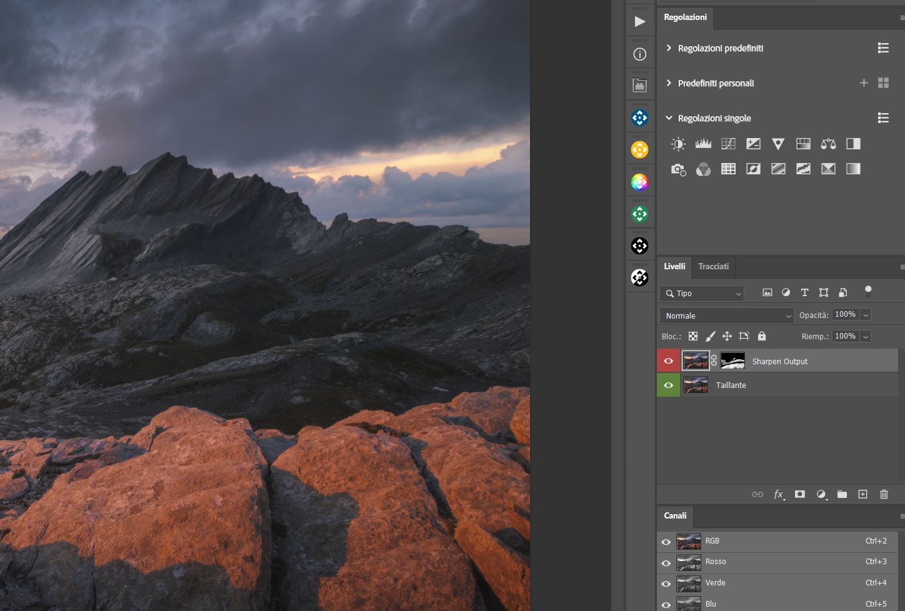The width and height of the screenshot is (905, 611).
Task: Add a Hue/Saturation adjustment
Action: pos(803,144)
